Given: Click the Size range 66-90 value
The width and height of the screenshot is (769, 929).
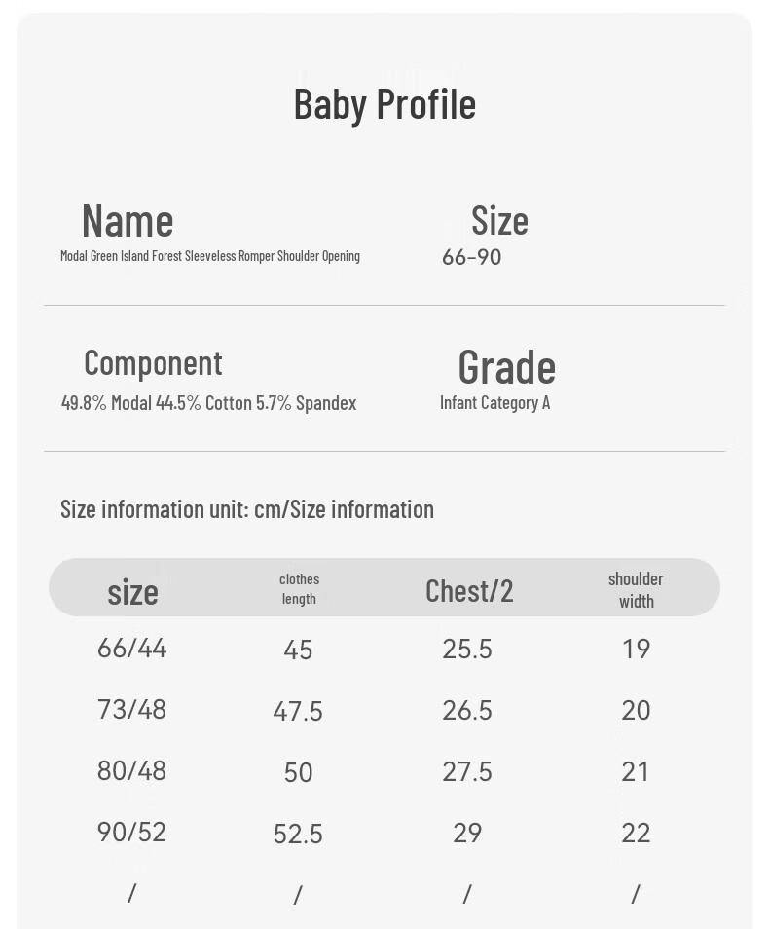Looking at the screenshot, I should click(471, 257).
